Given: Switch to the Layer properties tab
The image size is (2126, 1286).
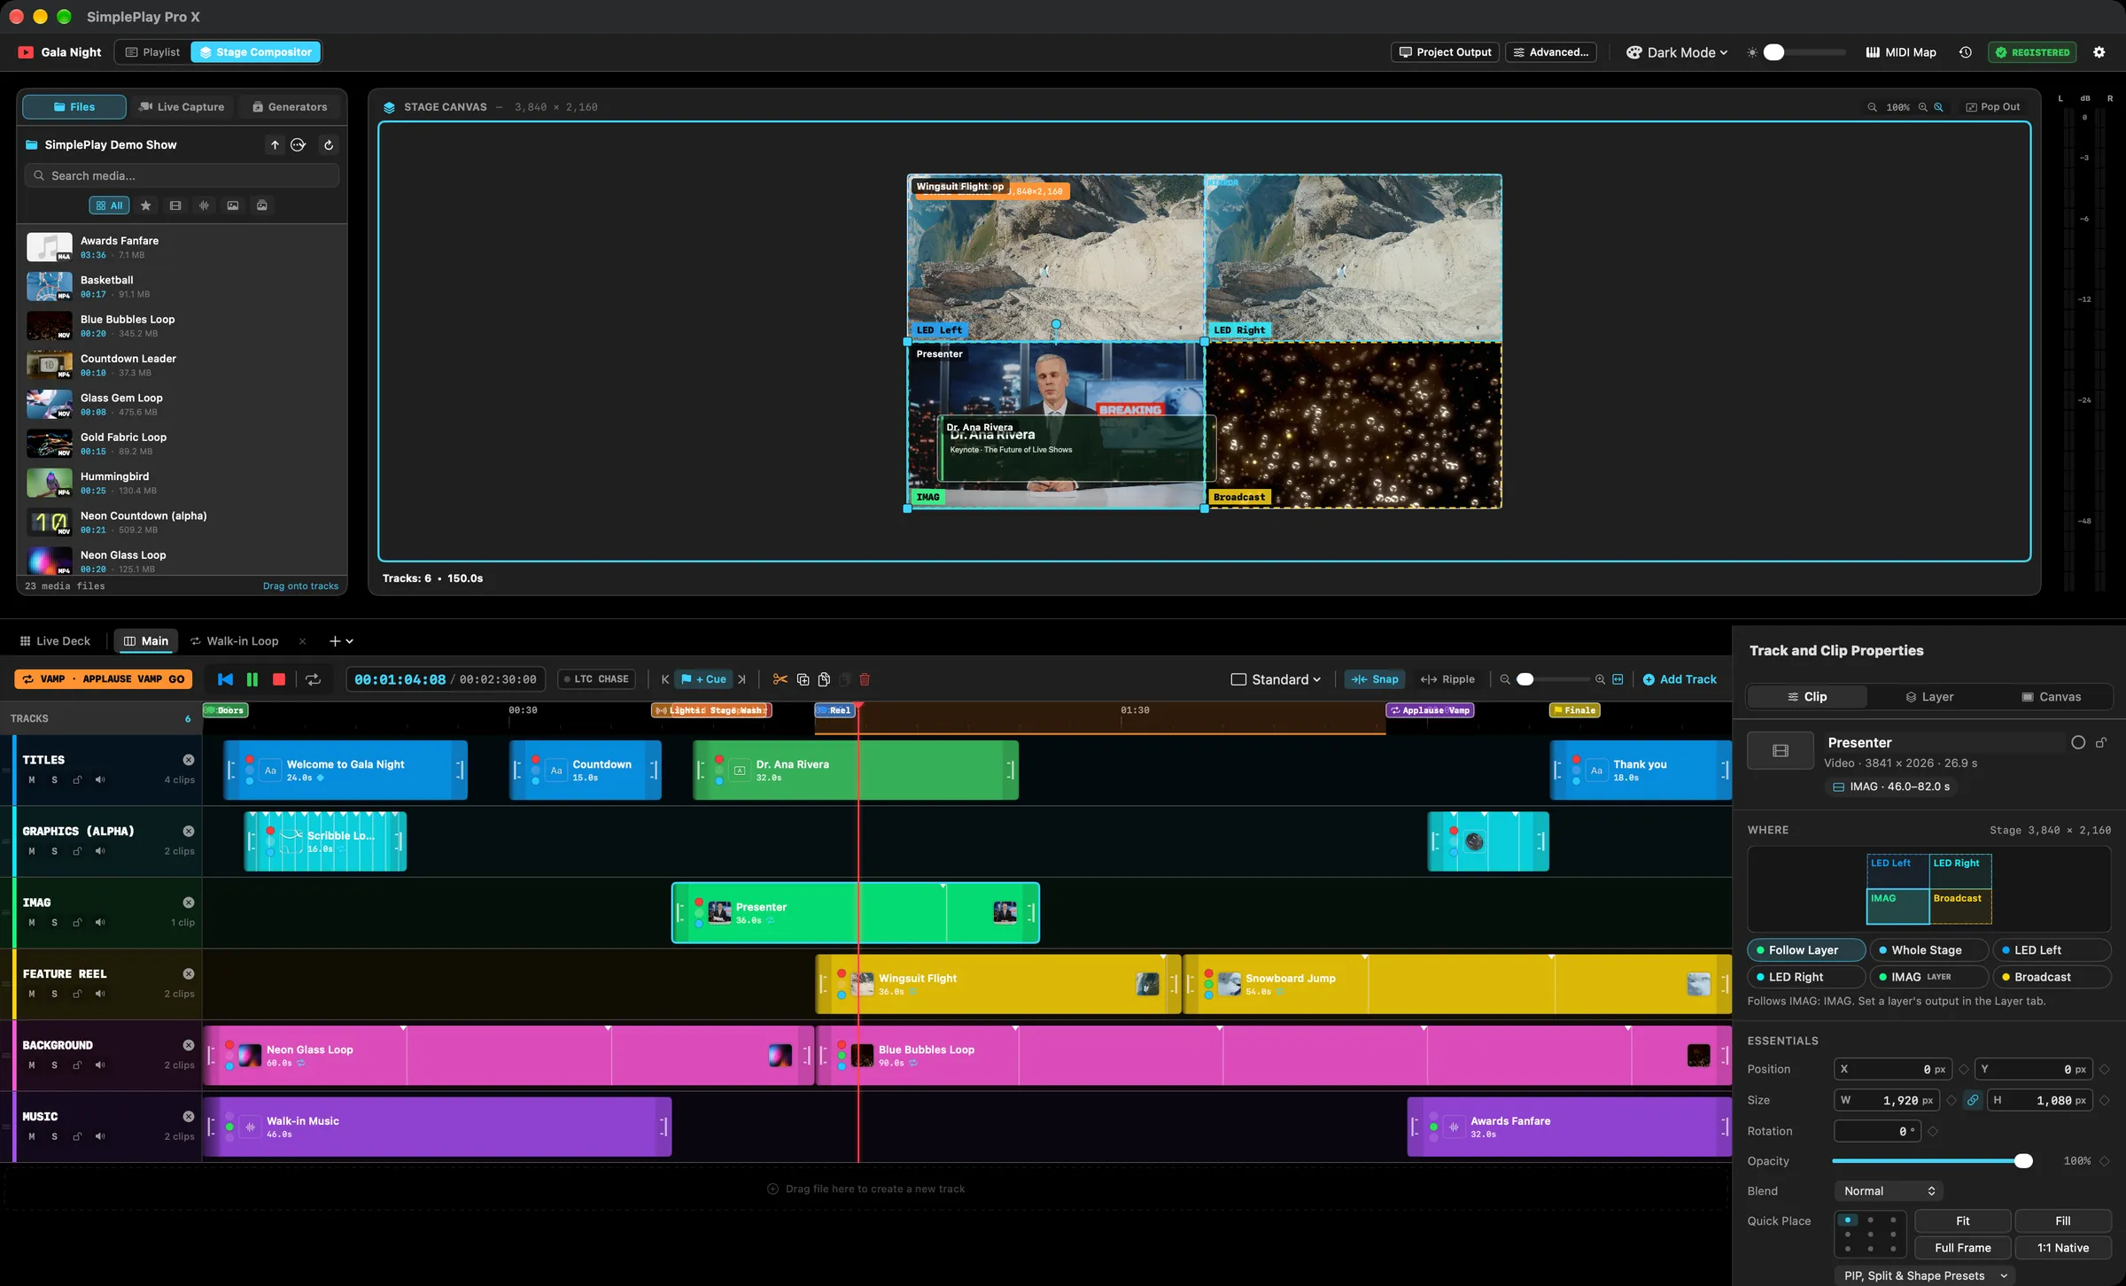Looking at the screenshot, I should click(x=1929, y=697).
